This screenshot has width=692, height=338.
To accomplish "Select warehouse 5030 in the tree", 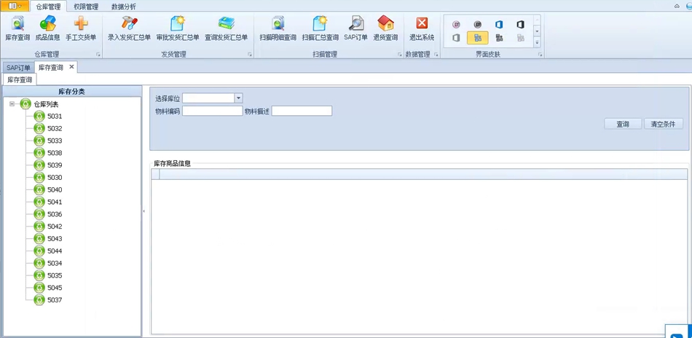I will 55,178.
